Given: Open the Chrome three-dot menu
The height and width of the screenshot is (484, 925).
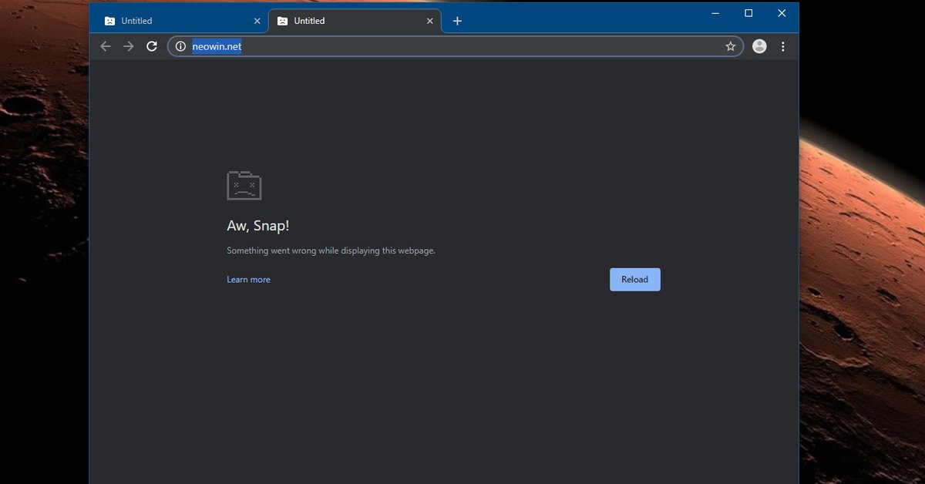Looking at the screenshot, I should (783, 46).
